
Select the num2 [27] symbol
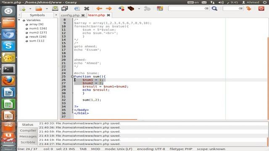[38, 33]
